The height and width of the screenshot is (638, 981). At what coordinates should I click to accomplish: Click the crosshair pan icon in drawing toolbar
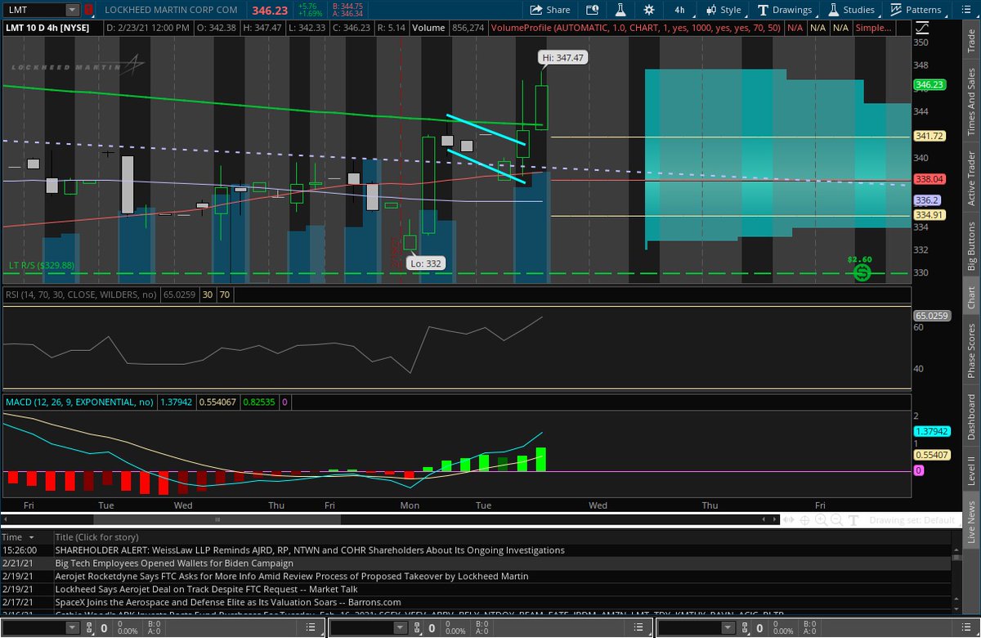point(805,520)
